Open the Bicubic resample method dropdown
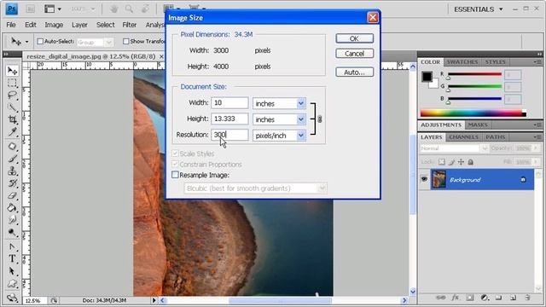546x307 pixels. coord(255,188)
